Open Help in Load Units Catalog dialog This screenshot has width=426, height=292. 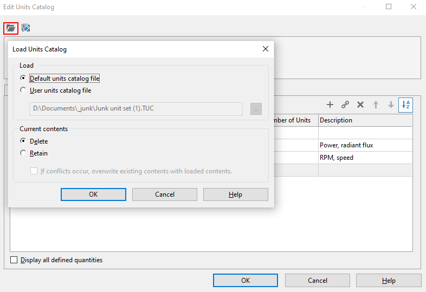tap(235, 194)
